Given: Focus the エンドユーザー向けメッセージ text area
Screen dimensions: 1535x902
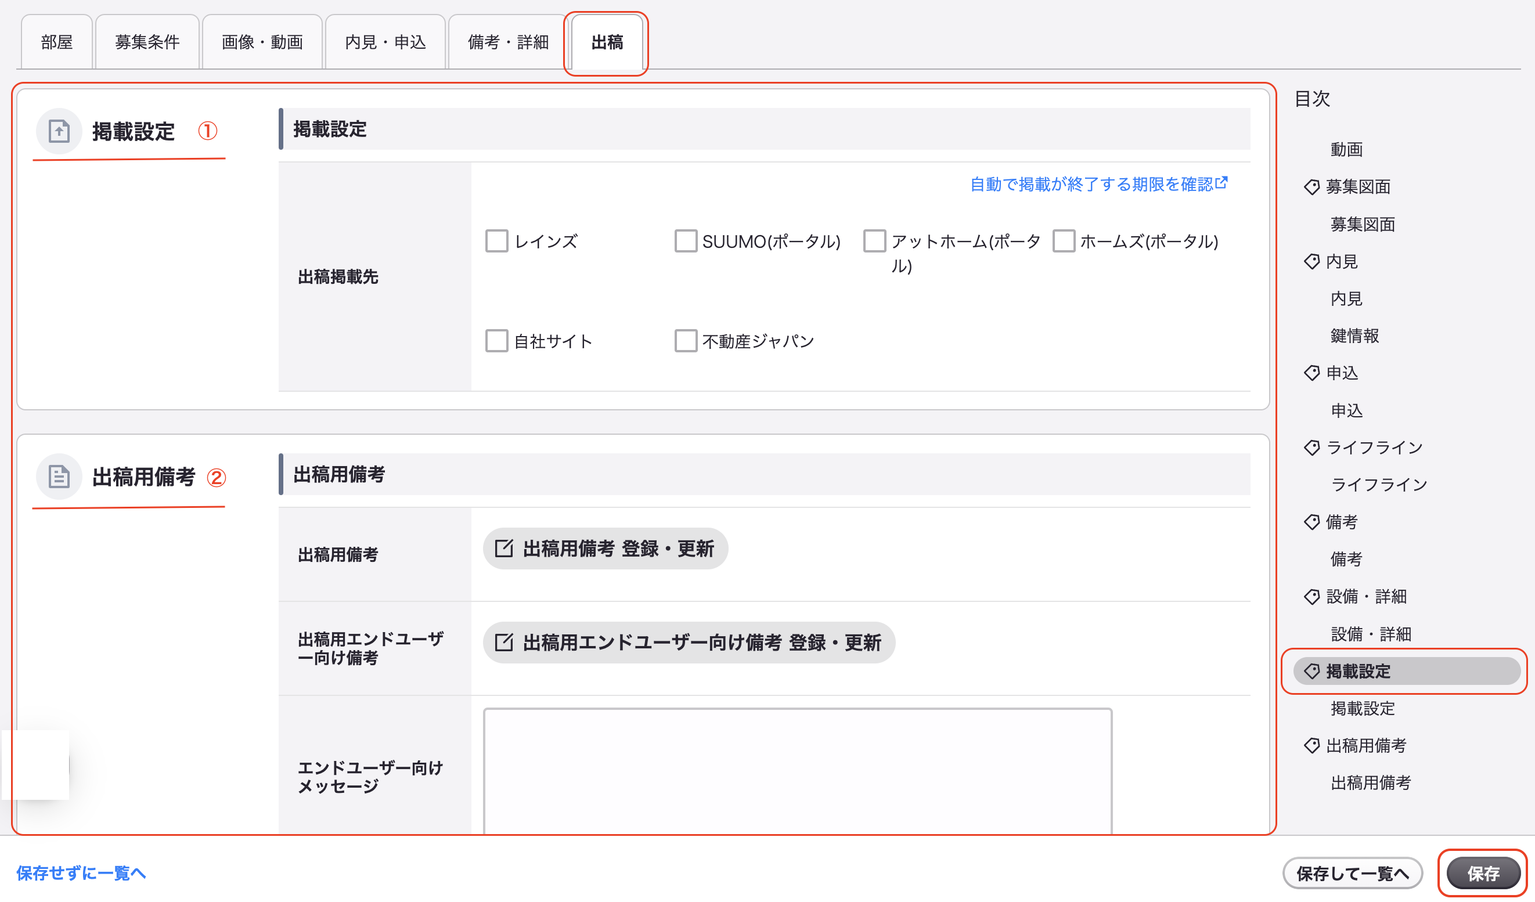Looking at the screenshot, I should point(797,771).
